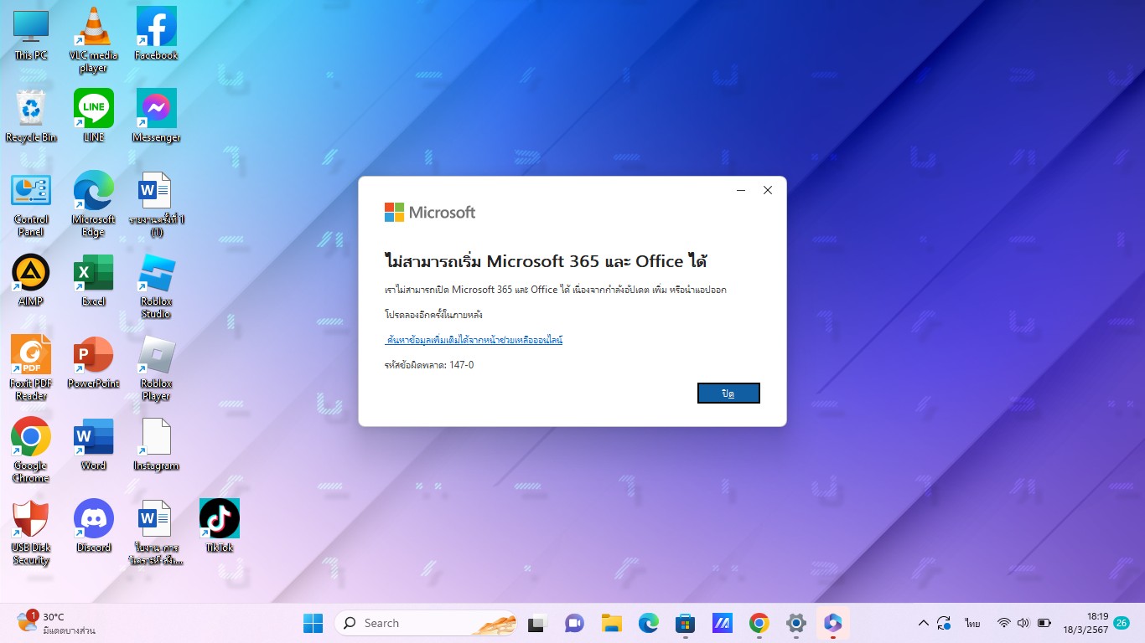Select the Roblox Player desktop shortcut
Screen dimensions: 1145x643
coord(156,368)
